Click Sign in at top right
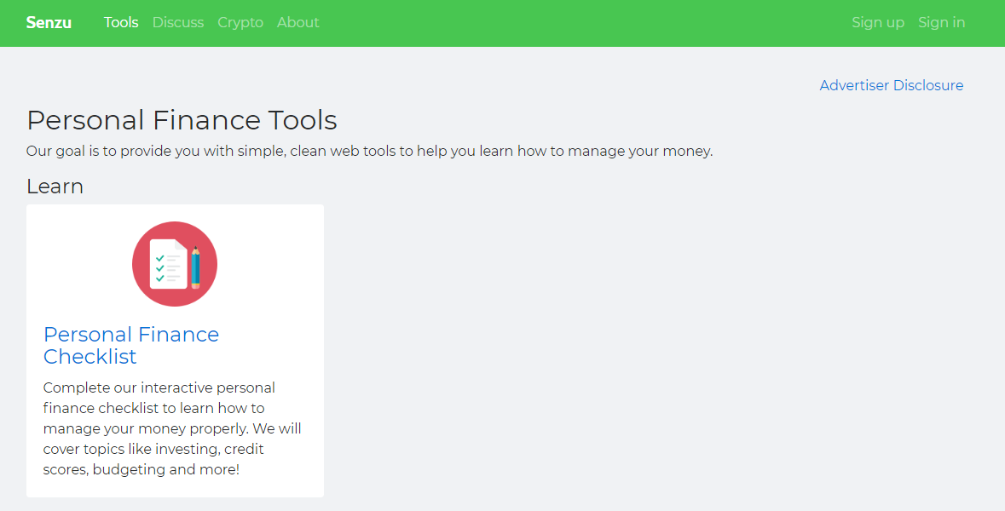The width and height of the screenshot is (1005, 511). [941, 23]
